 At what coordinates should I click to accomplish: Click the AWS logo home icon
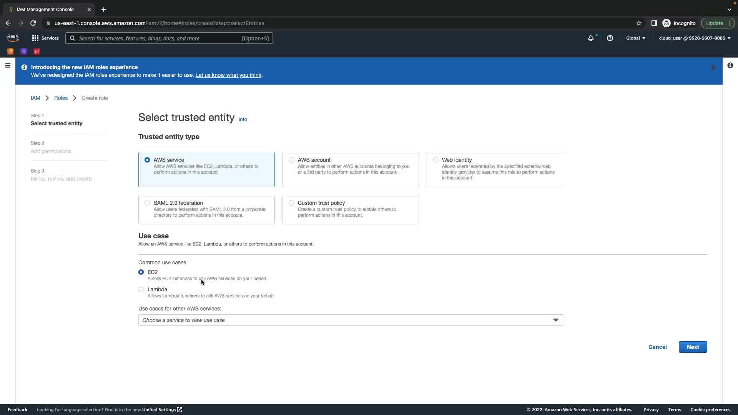(x=13, y=38)
